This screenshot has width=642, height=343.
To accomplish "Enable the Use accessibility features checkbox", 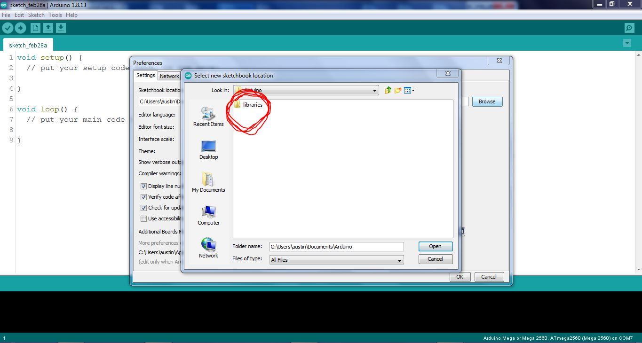I will [x=143, y=218].
